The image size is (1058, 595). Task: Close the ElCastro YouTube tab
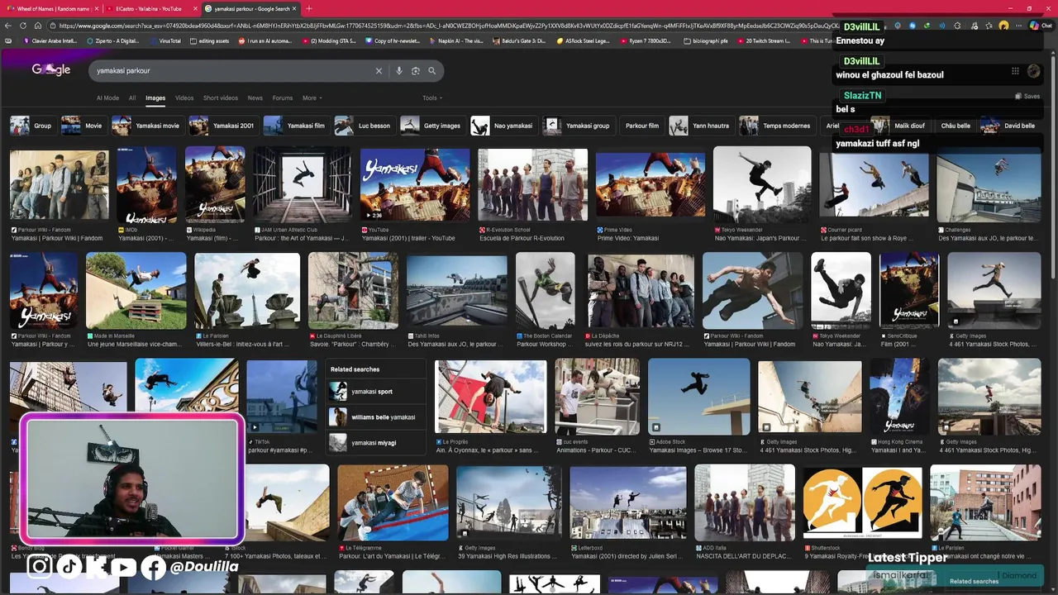click(196, 8)
